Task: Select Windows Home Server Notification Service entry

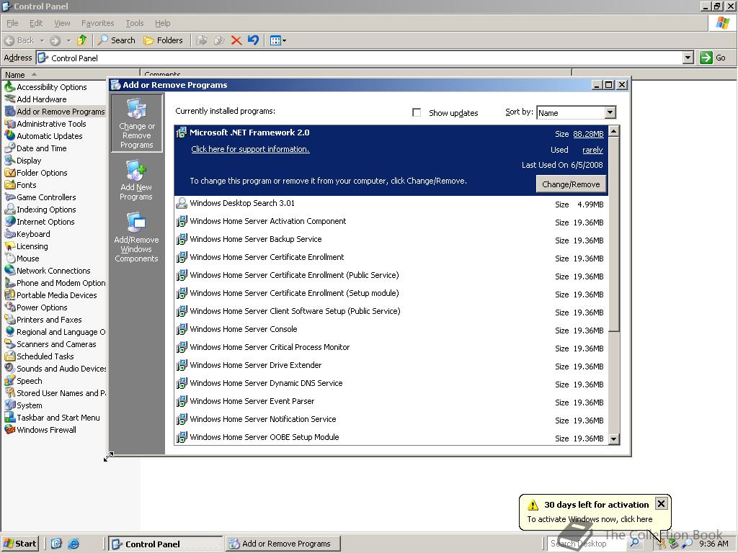Action: tap(390, 420)
